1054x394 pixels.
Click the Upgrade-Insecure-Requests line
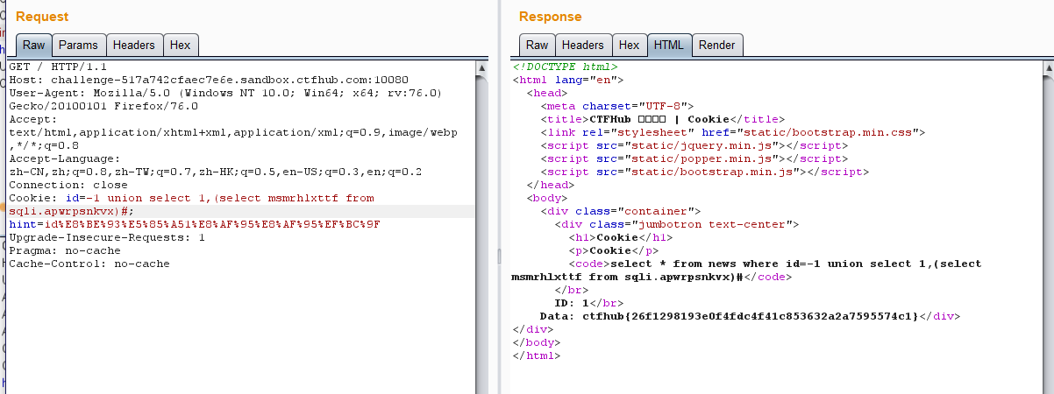107,237
